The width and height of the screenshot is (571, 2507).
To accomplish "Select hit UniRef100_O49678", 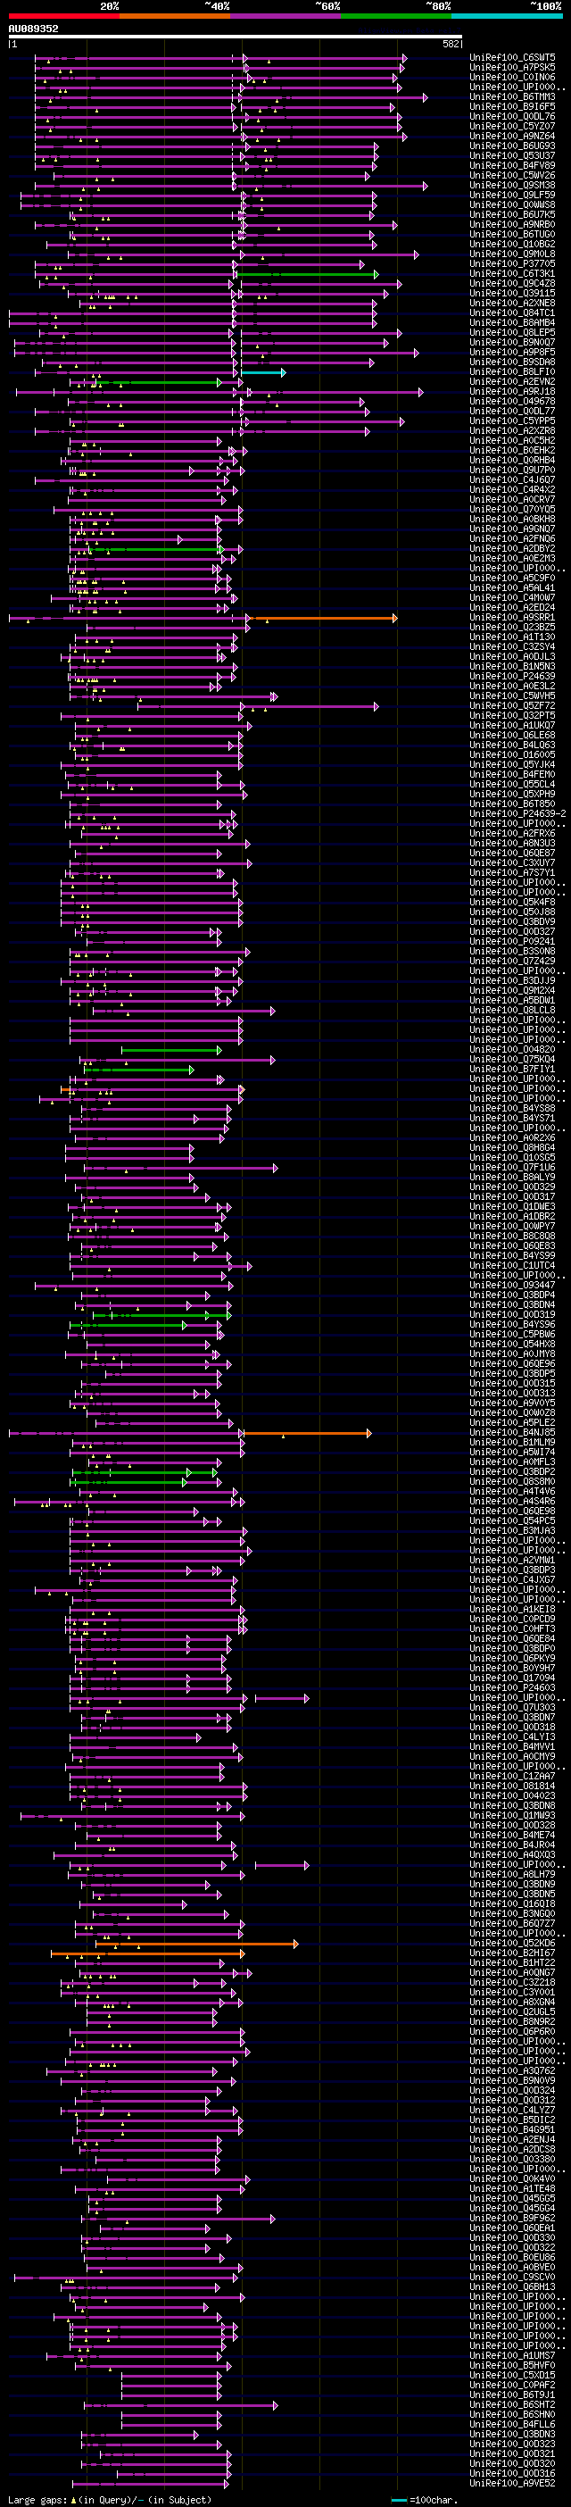I will tap(513, 401).
